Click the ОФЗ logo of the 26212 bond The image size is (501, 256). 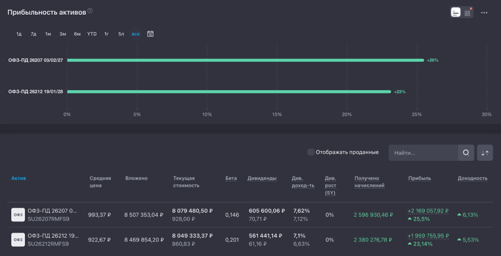(18, 240)
